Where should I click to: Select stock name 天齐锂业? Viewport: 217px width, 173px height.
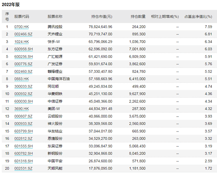pyautogui.click(x=55, y=34)
